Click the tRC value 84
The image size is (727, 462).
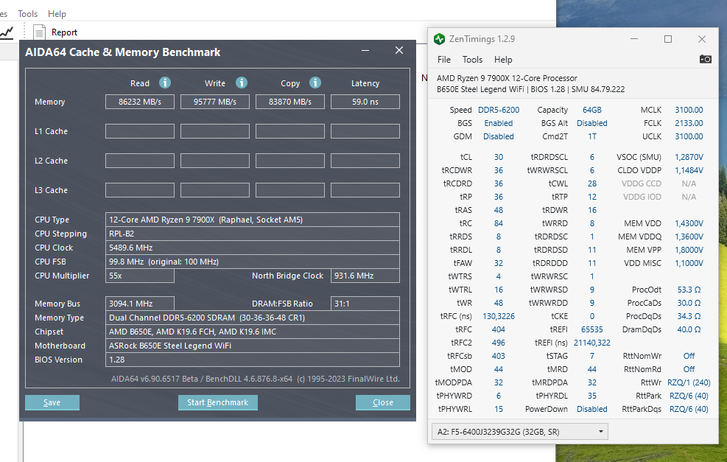click(x=499, y=223)
